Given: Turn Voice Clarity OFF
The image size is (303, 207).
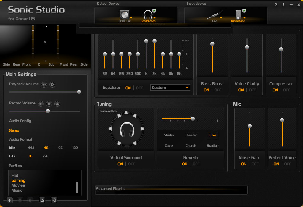Looking at the screenshot, I should click(252, 90).
